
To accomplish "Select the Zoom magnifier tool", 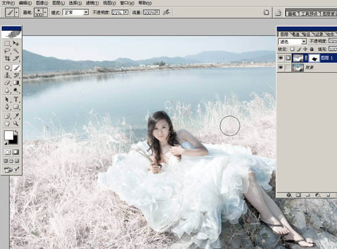I will [x=16, y=123].
